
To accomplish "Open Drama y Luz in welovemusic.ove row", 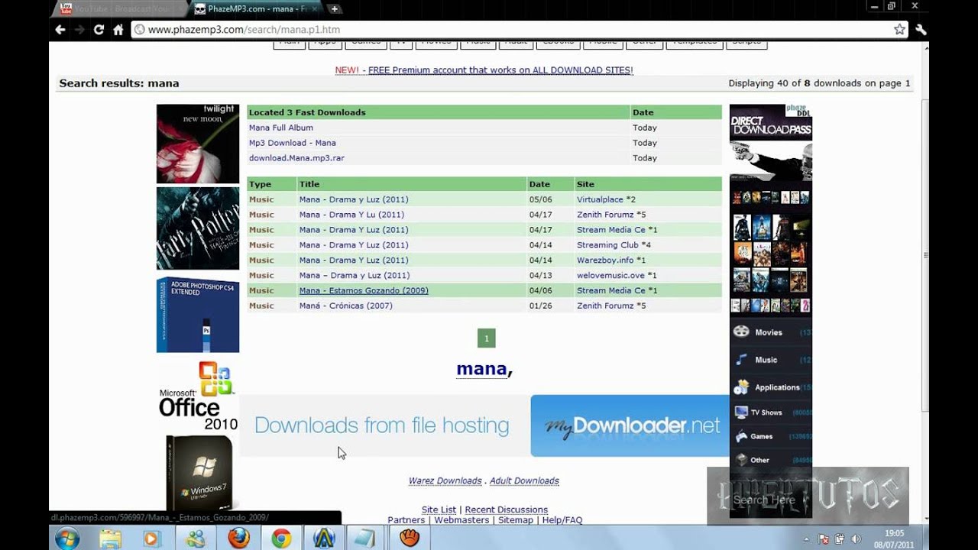I will pos(355,275).
